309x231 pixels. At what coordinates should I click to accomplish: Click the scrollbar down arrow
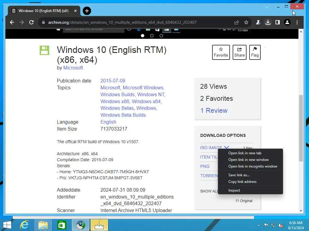[x=301, y=211]
